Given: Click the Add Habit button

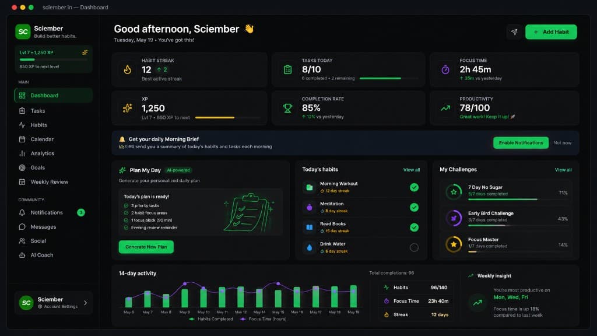Looking at the screenshot, I should (551, 32).
